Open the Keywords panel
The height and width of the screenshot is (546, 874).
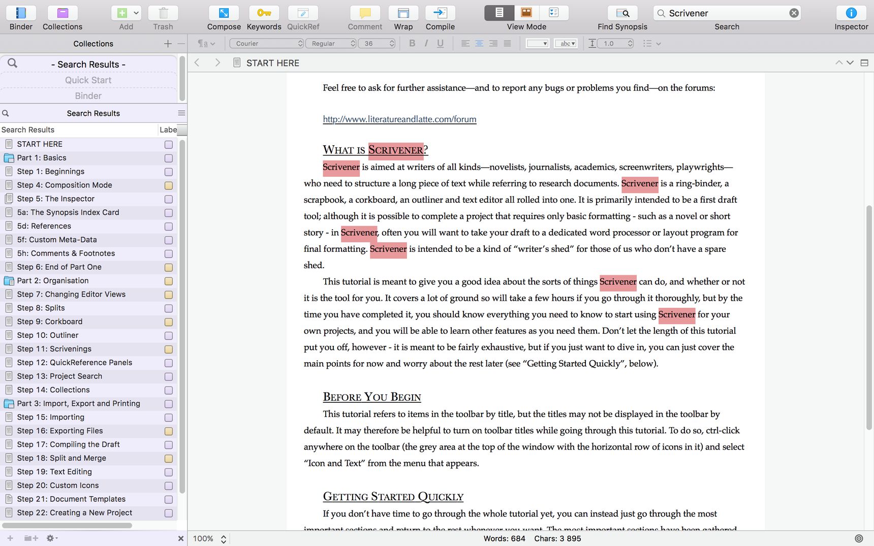tap(264, 13)
